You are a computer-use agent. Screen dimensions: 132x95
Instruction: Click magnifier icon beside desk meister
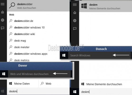coord(11,47)
